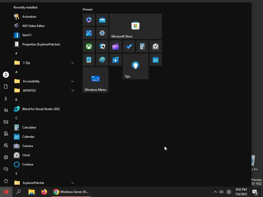The width and height of the screenshot is (263, 197).
Task: Open Downloads from the Start sidebar
Action: coord(6,98)
